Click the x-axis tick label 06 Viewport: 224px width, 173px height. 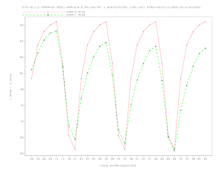pyautogui.click(x=44, y=159)
